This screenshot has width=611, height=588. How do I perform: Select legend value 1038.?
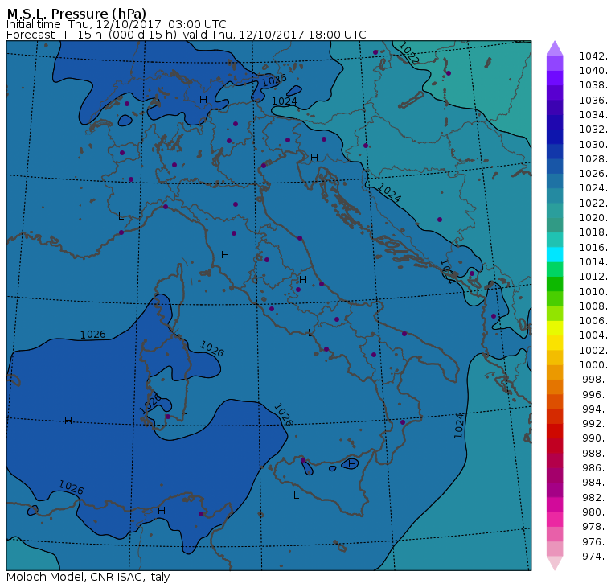pyautogui.click(x=593, y=85)
